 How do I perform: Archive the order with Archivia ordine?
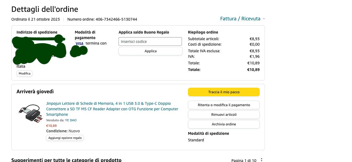[224, 124]
